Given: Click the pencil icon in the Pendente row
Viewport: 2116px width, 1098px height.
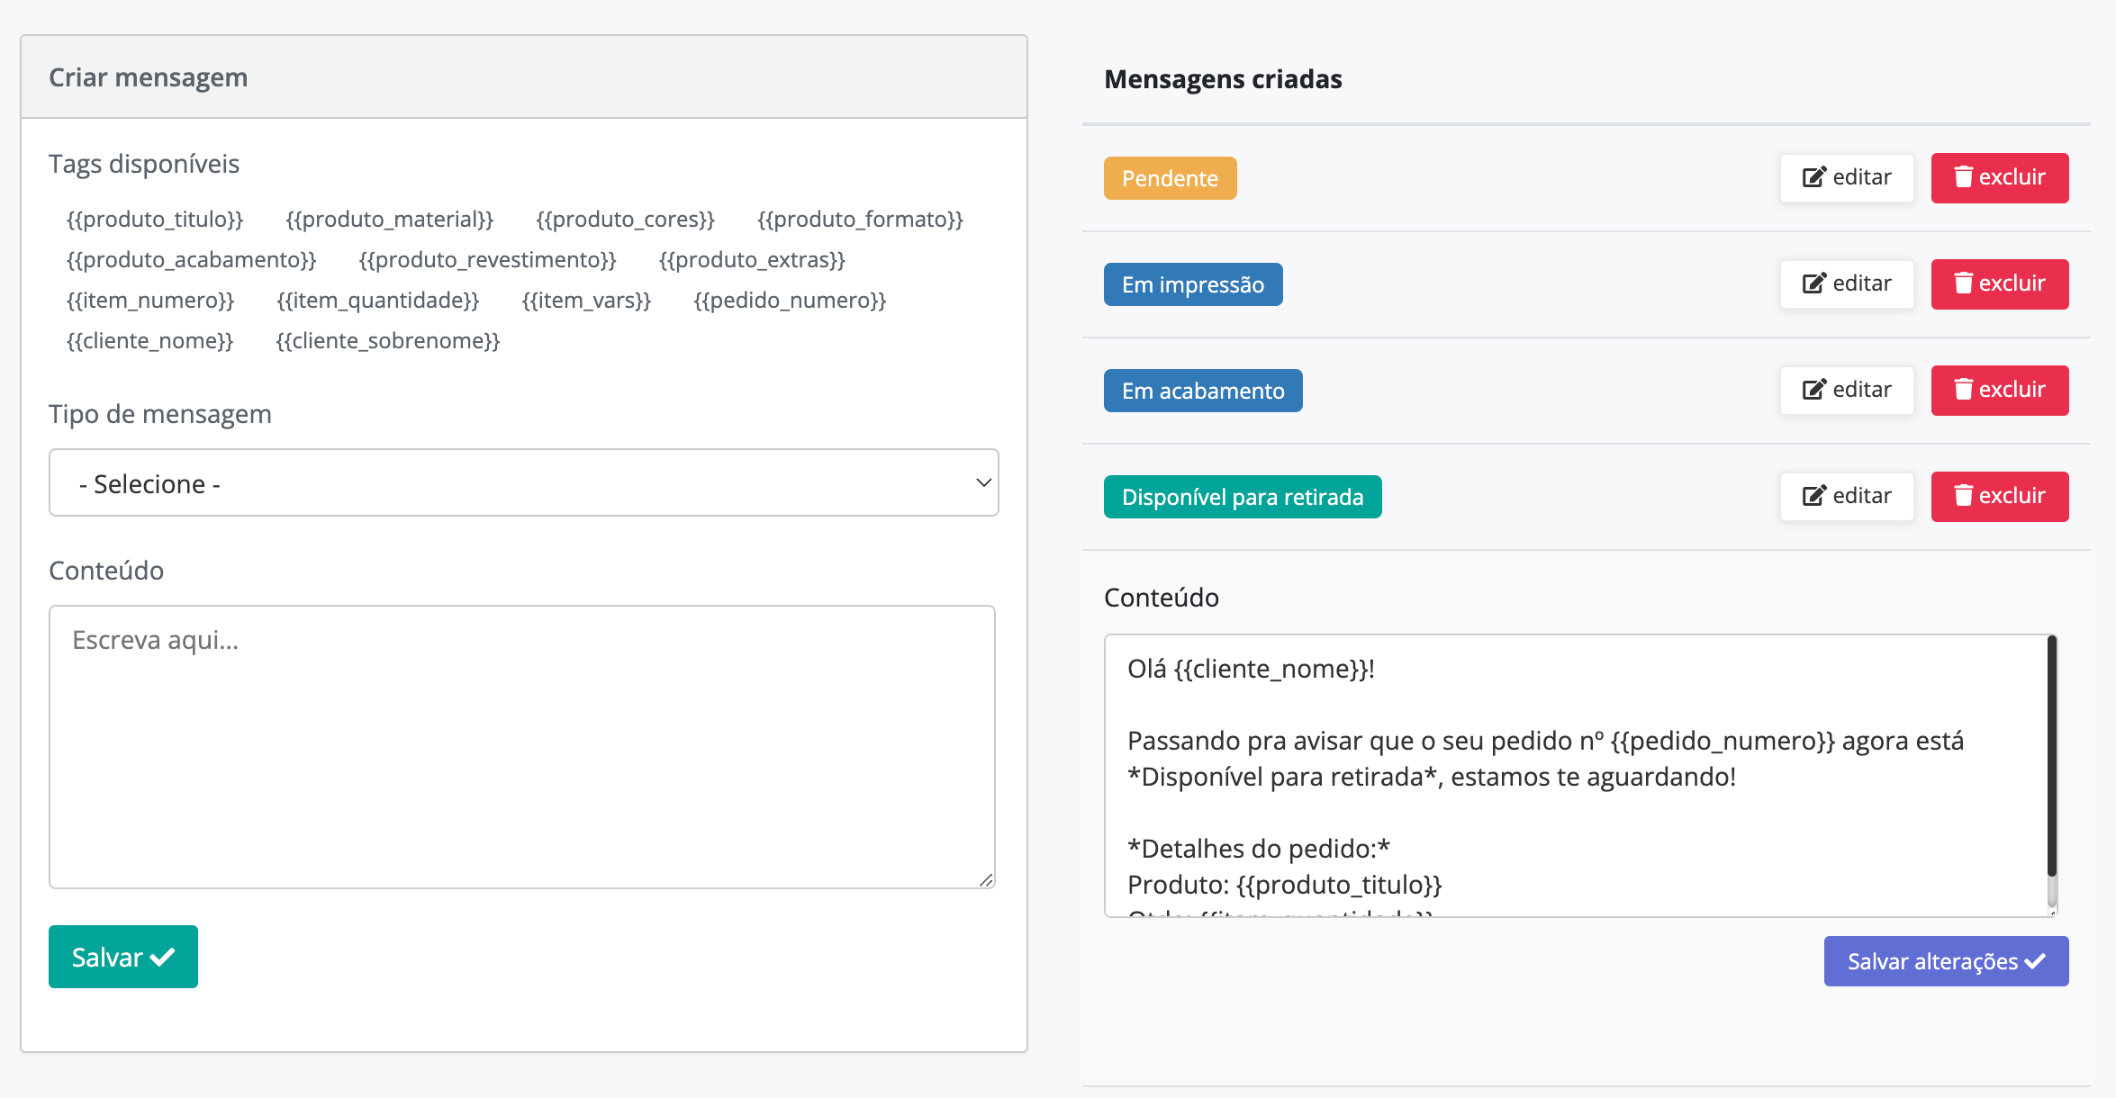Looking at the screenshot, I should (1813, 177).
